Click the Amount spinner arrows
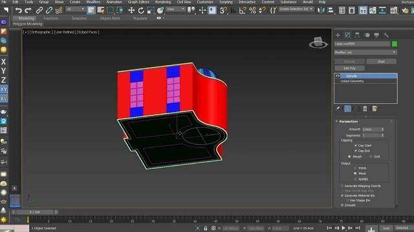This screenshot has width=414, height=232. (x=382, y=129)
